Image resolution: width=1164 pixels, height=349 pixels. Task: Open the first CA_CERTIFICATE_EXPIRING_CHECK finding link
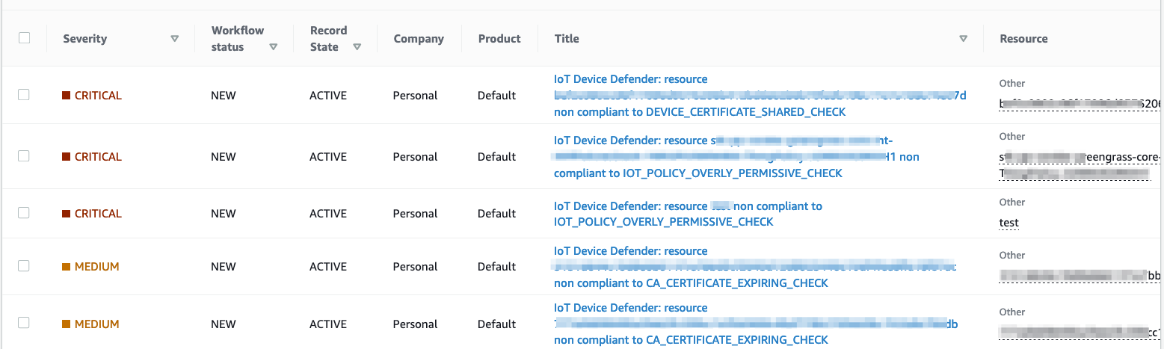[x=755, y=267]
